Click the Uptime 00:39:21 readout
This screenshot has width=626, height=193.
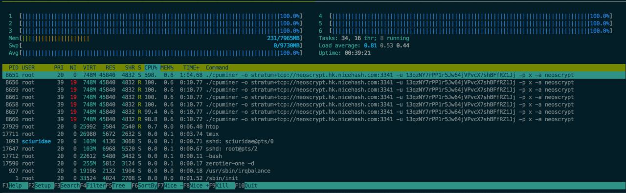tap(344, 53)
